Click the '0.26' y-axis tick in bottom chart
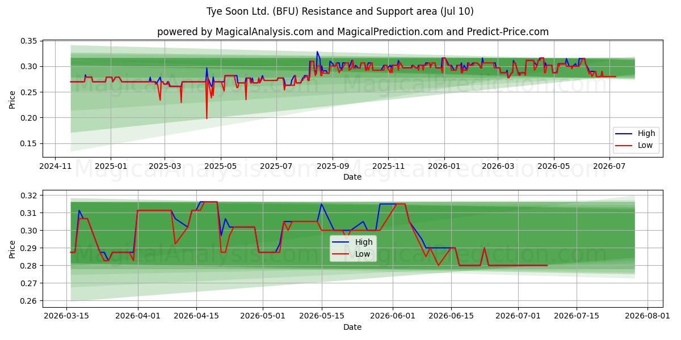The image size is (681, 340). point(29,301)
